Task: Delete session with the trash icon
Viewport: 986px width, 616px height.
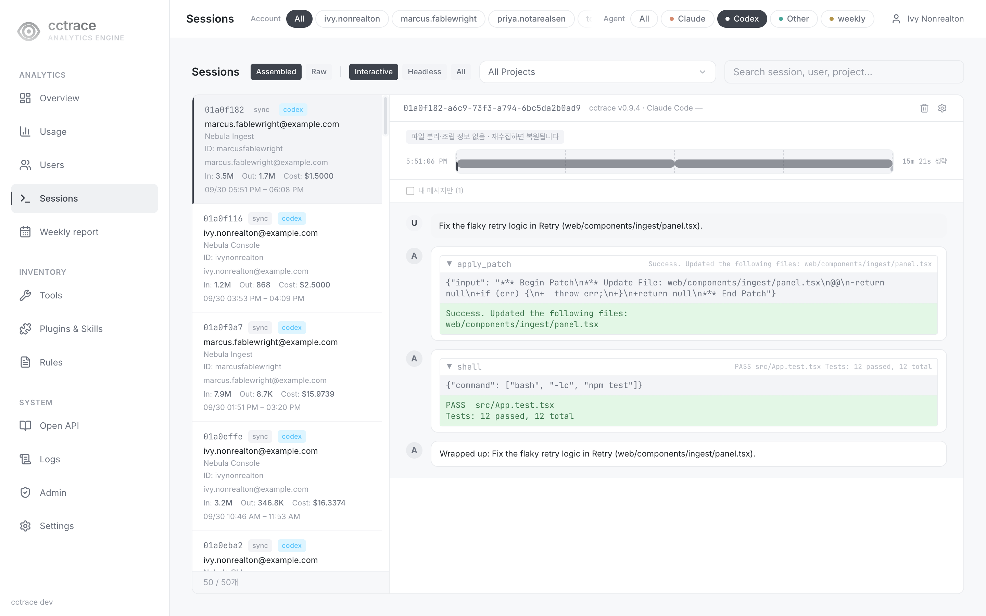Action: pyautogui.click(x=924, y=108)
